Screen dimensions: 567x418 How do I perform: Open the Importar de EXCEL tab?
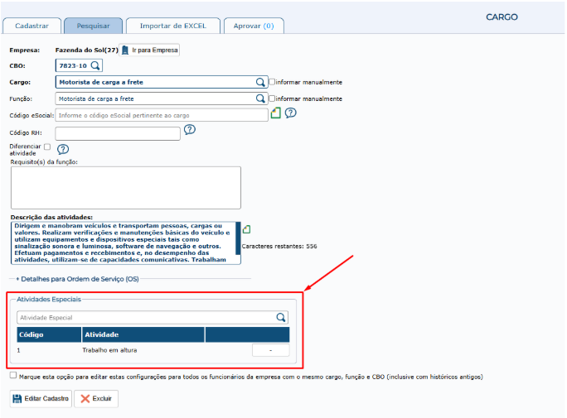(173, 26)
